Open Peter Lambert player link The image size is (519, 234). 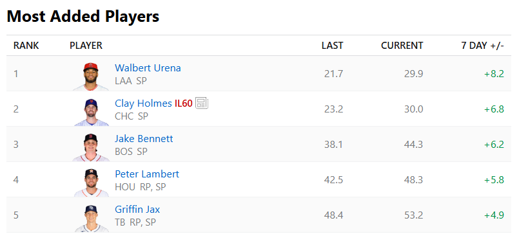click(x=147, y=174)
